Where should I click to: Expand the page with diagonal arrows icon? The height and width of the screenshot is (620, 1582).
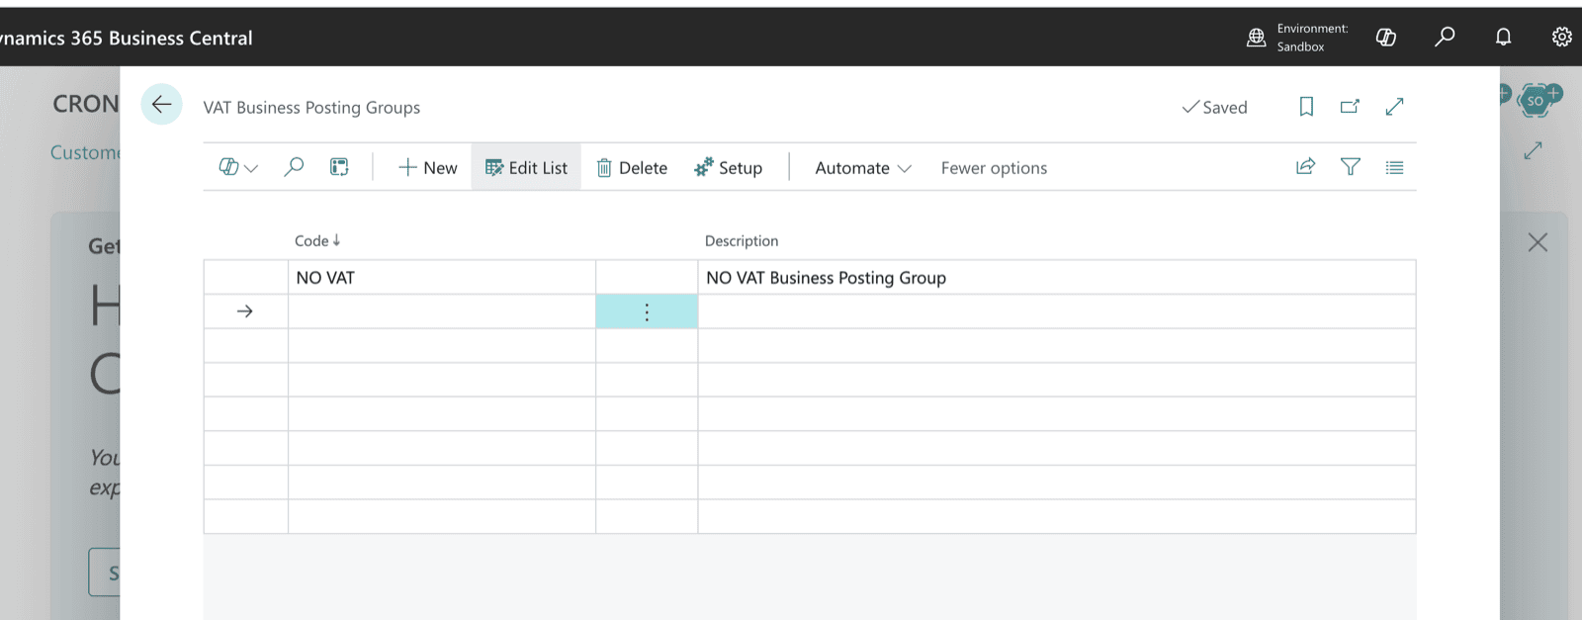point(1394,107)
